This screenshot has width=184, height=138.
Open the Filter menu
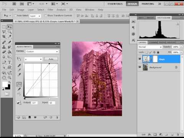pyautogui.click(x=50, y=10)
